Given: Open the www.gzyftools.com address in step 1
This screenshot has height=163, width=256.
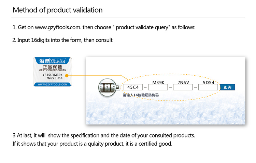Looking at the screenshot, I should click(x=58, y=27).
